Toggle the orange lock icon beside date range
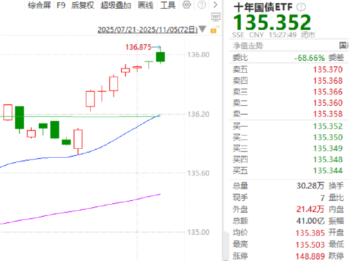The image size is (349, 261). [214, 30]
